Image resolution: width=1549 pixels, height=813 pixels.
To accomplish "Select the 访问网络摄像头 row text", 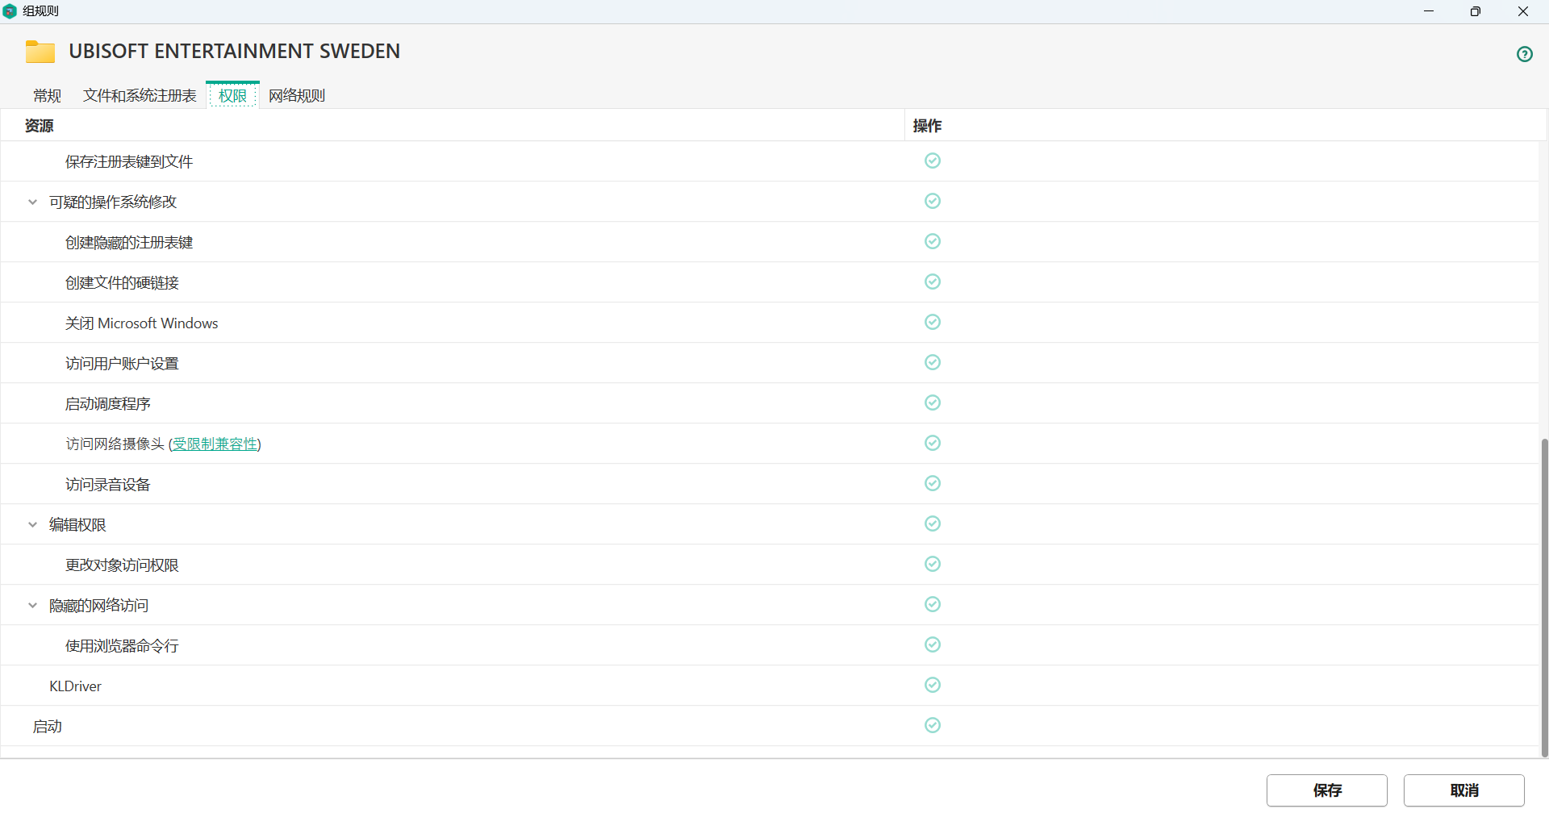I will [x=115, y=444].
